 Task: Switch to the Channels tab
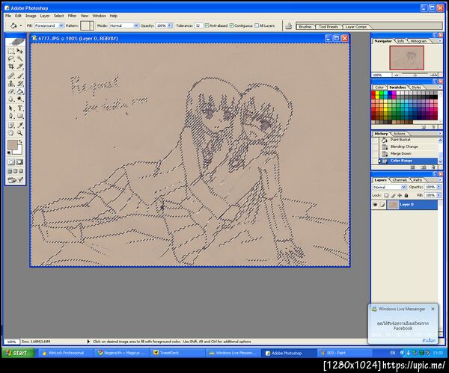[x=400, y=180]
